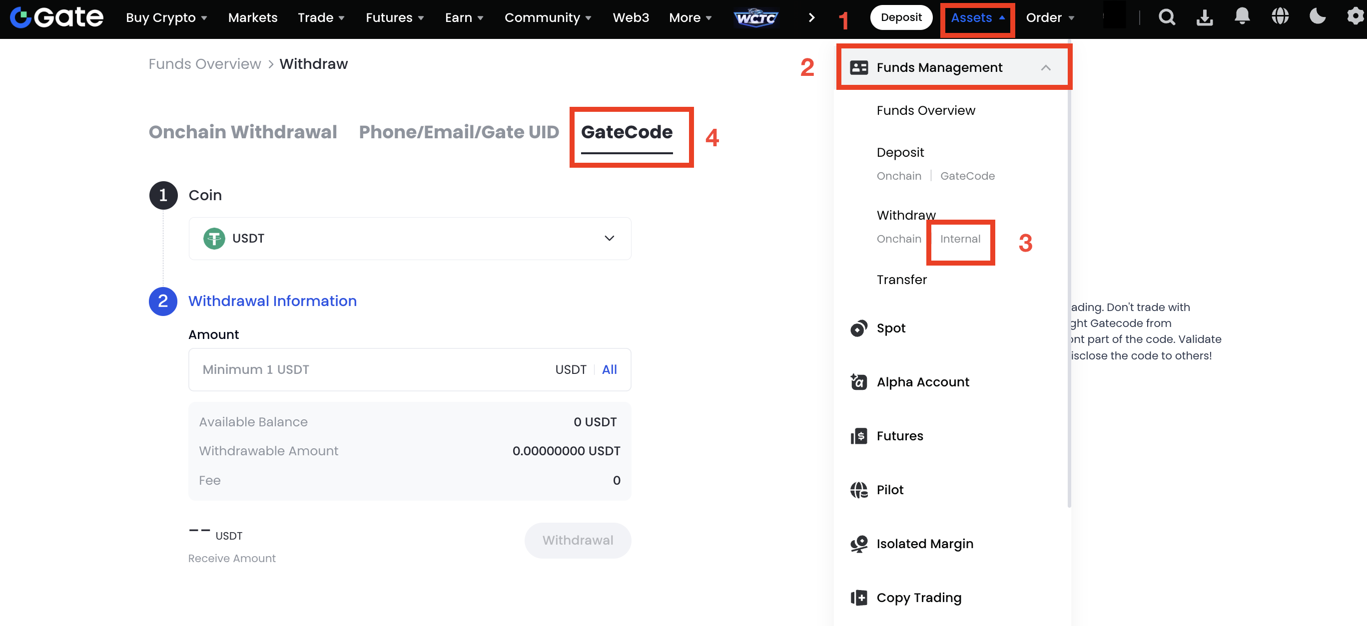Click the WCTC banner icon
The height and width of the screenshot is (626, 1367).
(755, 18)
